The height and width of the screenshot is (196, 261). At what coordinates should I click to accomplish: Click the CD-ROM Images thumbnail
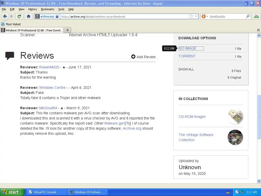[235, 117]
